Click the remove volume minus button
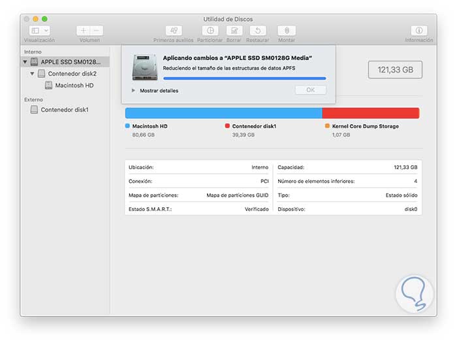The width and height of the screenshot is (457, 343). (97, 30)
